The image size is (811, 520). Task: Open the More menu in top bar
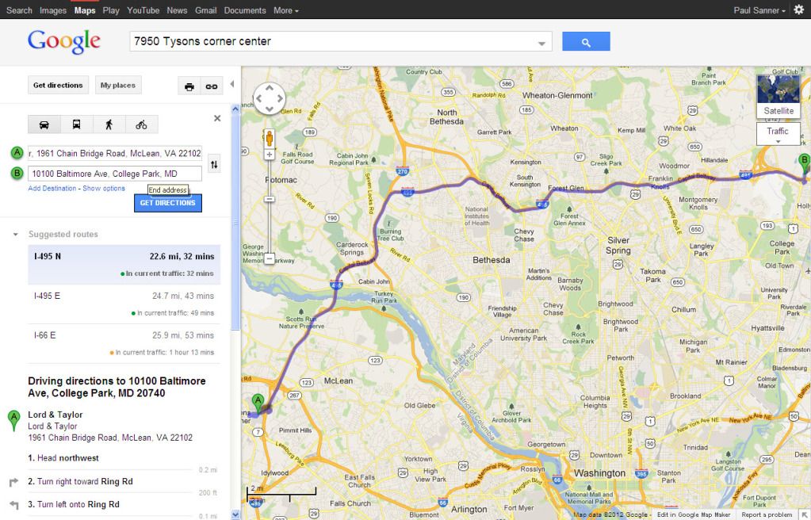coord(286,10)
